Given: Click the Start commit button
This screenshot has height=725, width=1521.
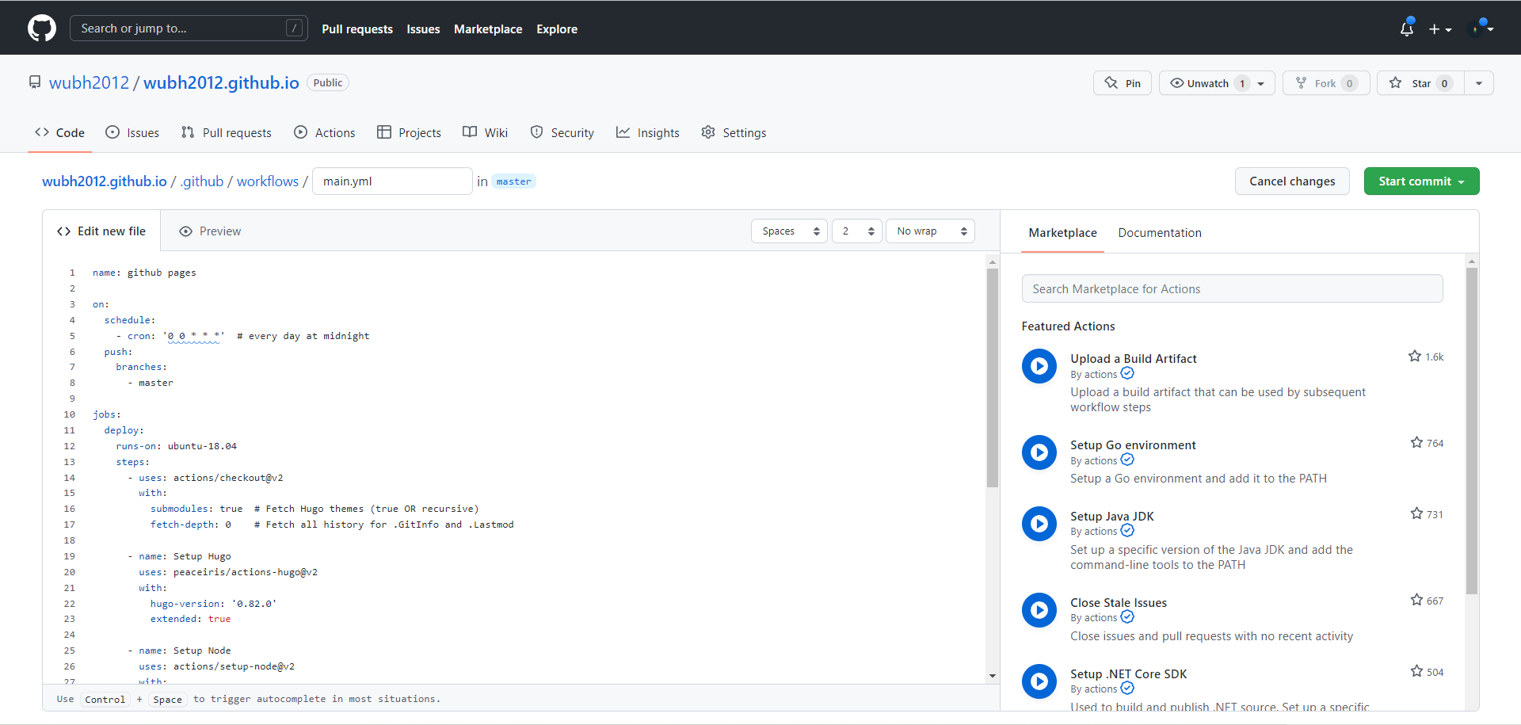Looking at the screenshot, I should point(1420,181).
